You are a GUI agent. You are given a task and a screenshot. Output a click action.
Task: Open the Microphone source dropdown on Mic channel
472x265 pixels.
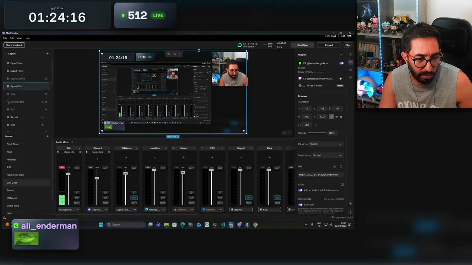click(x=69, y=209)
